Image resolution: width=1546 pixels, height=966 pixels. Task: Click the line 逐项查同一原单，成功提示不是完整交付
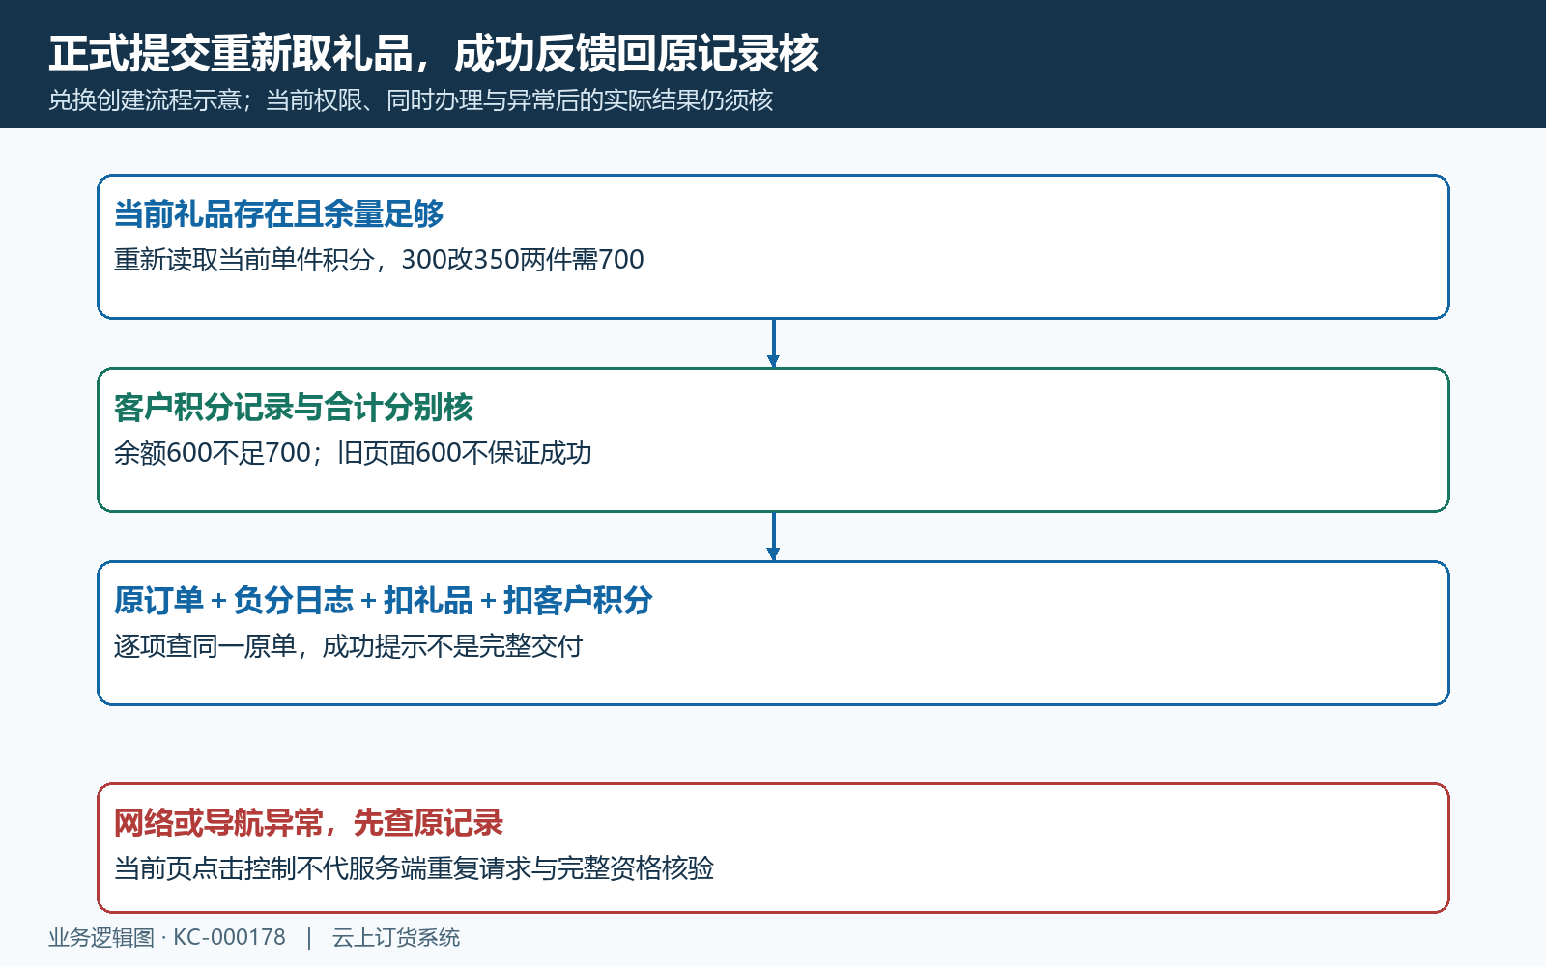(348, 646)
